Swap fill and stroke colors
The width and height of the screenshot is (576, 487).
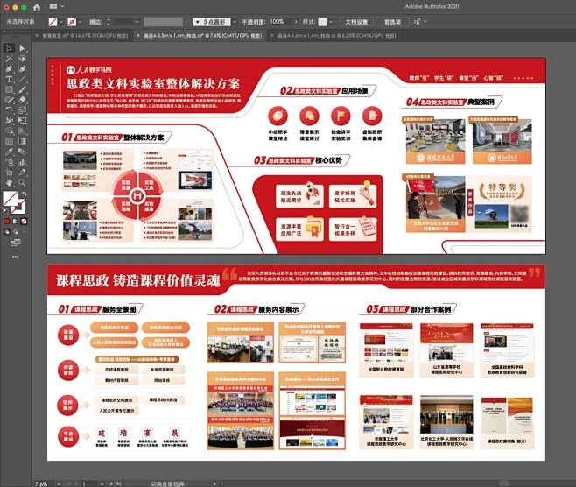[x=24, y=194]
